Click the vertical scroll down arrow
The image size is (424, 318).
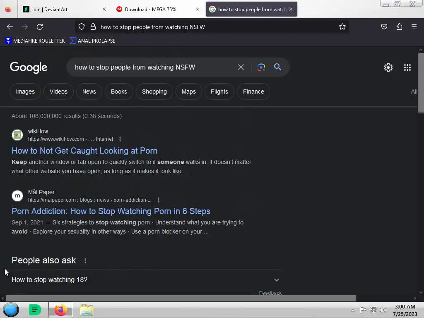[x=421, y=292]
